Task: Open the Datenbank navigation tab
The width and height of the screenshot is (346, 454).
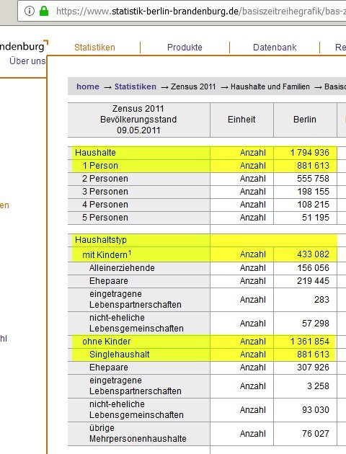Action: pyautogui.click(x=275, y=47)
